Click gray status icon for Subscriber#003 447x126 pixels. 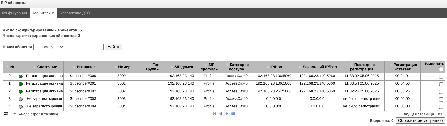tap(21, 99)
